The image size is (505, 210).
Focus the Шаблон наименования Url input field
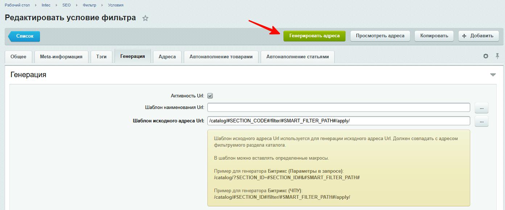click(x=339, y=108)
